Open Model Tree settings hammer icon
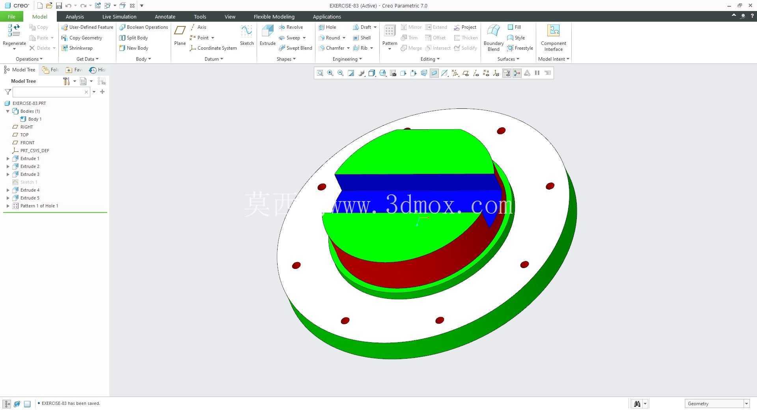The height and width of the screenshot is (410, 757). pyautogui.click(x=66, y=81)
